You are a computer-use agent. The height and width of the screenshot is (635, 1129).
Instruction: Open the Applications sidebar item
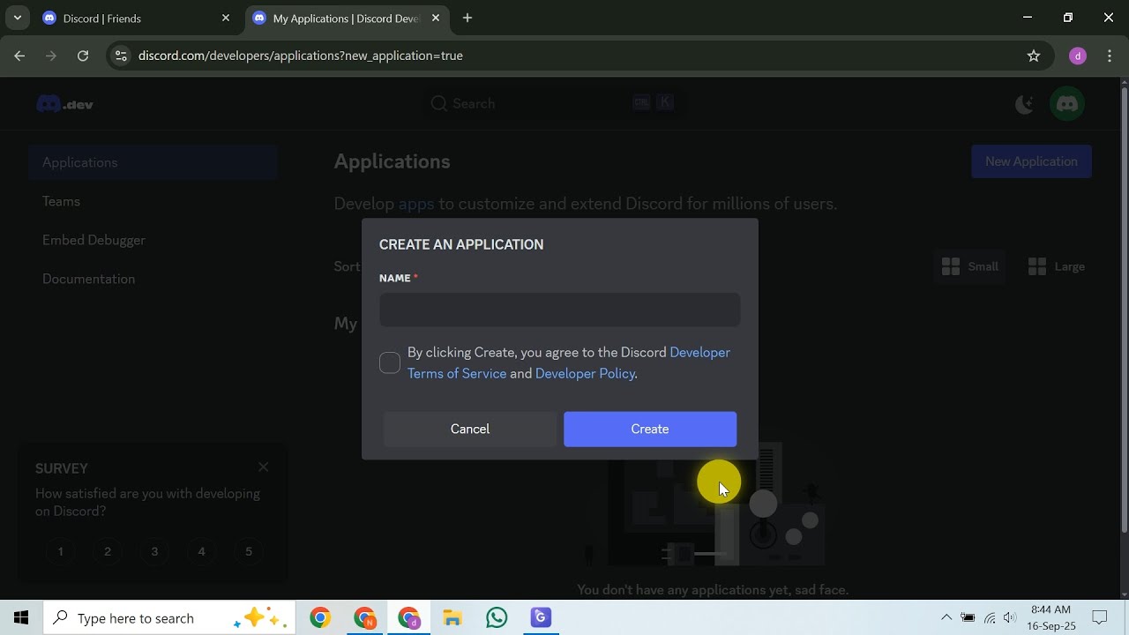point(153,162)
